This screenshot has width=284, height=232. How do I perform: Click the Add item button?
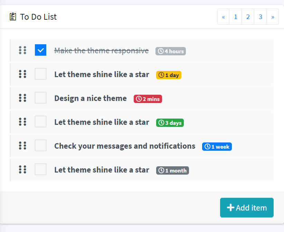[247, 207]
